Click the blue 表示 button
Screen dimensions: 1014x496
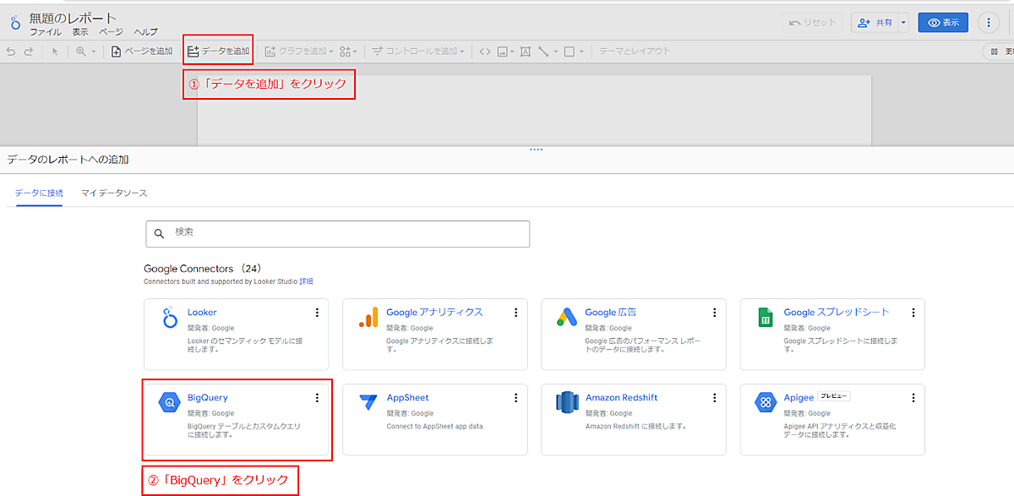click(943, 23)
